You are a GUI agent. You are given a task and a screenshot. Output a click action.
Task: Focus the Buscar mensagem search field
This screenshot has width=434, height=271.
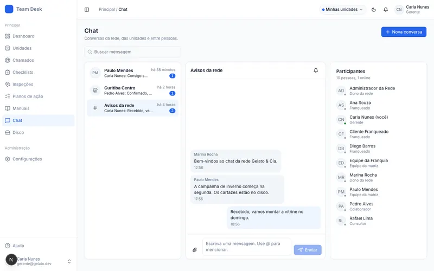[x=132, y=51]
